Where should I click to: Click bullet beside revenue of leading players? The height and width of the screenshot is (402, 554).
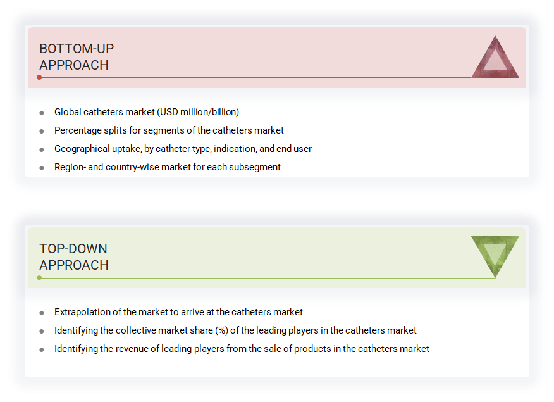click(42, 349)
